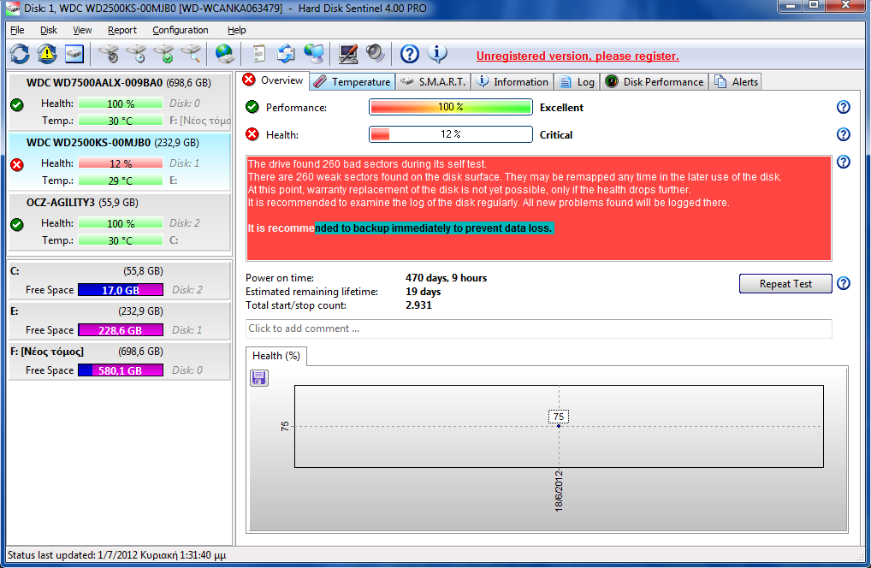Viewport: 871px width, 568px height.
Task: Select the WDC WD7500AALX-009BA0 disk entry
Action: tap(120, 101)
